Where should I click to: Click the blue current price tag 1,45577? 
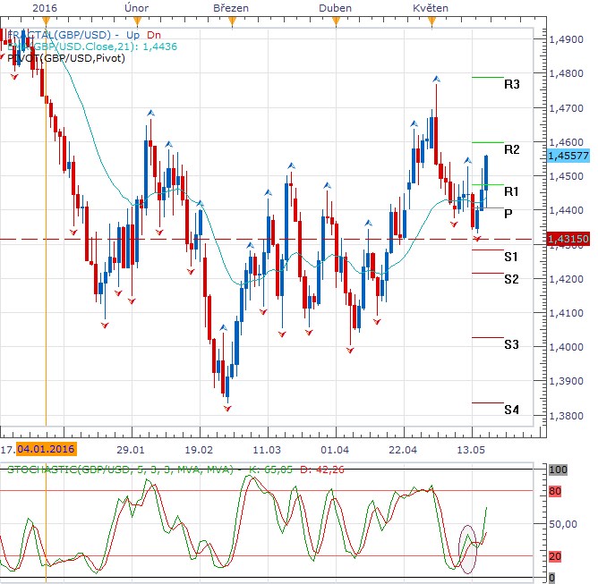point(566,154)
